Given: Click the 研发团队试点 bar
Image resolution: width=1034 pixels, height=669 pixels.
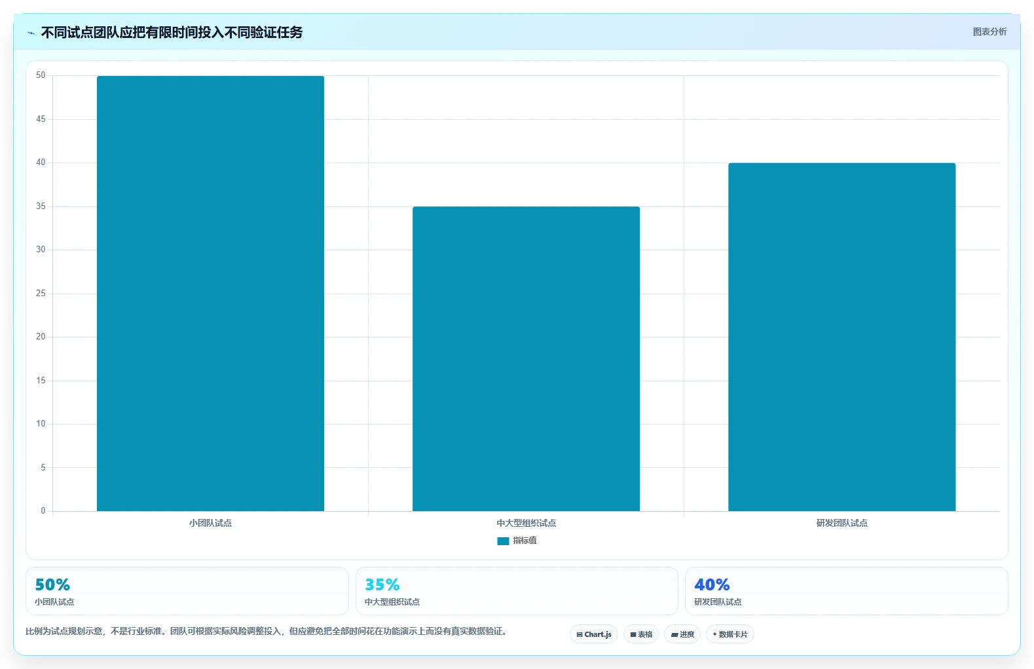Looking at the screenshot, I should pyautogui.click(x=841, y=337).
